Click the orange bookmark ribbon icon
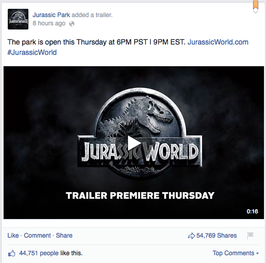Screen dimensions: 266x263 click(256, 5)
